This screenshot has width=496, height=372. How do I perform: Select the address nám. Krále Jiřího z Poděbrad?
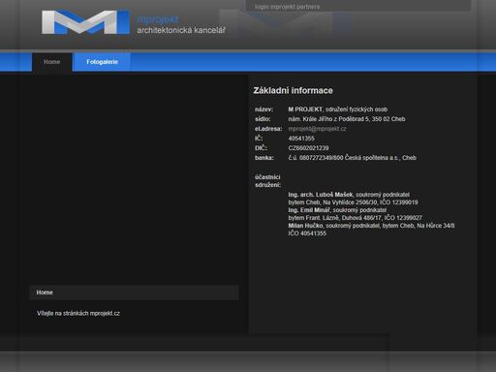click(347, 119)
